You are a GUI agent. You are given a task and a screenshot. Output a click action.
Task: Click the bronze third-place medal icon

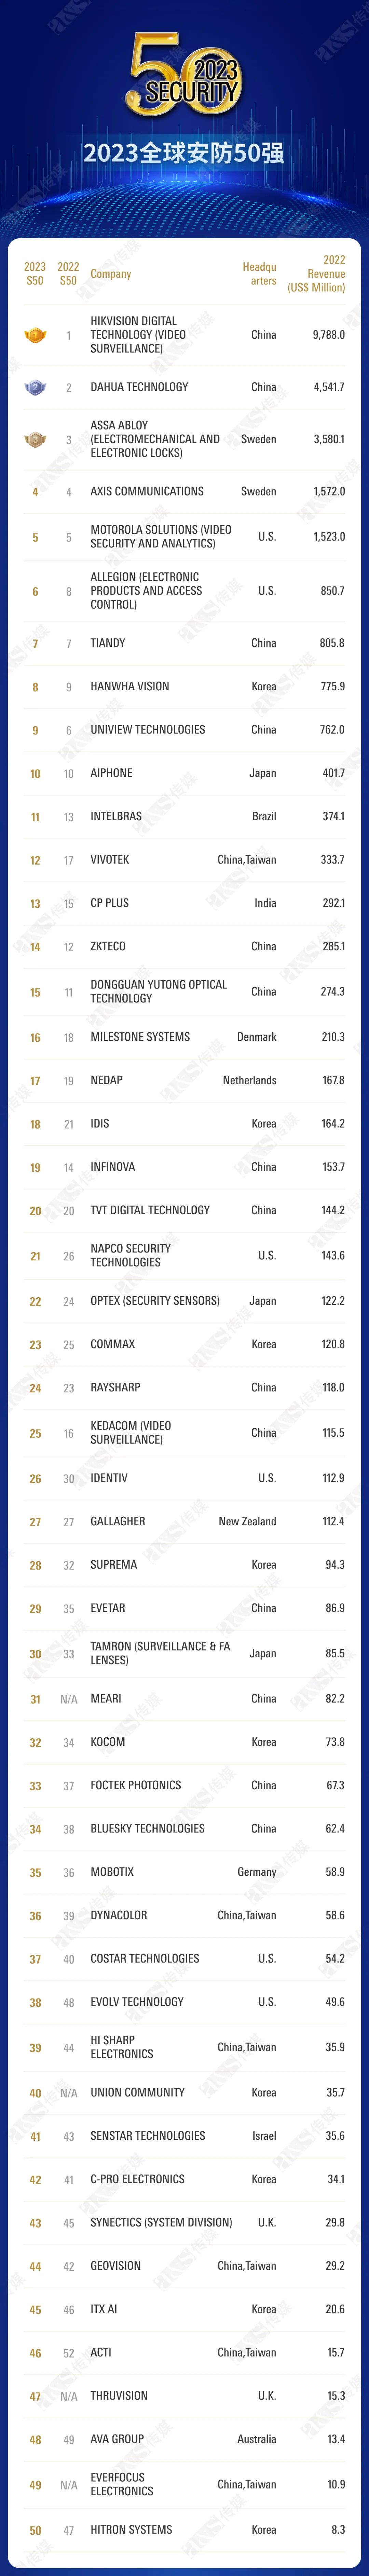pos(35,439)
